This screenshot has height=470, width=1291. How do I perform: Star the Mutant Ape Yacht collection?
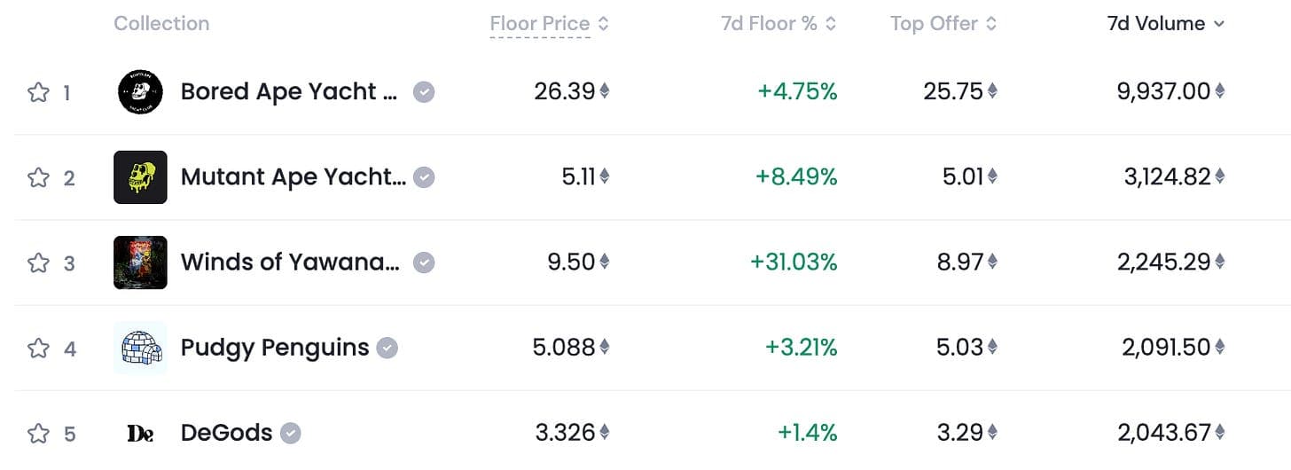(x=38, y=177)
